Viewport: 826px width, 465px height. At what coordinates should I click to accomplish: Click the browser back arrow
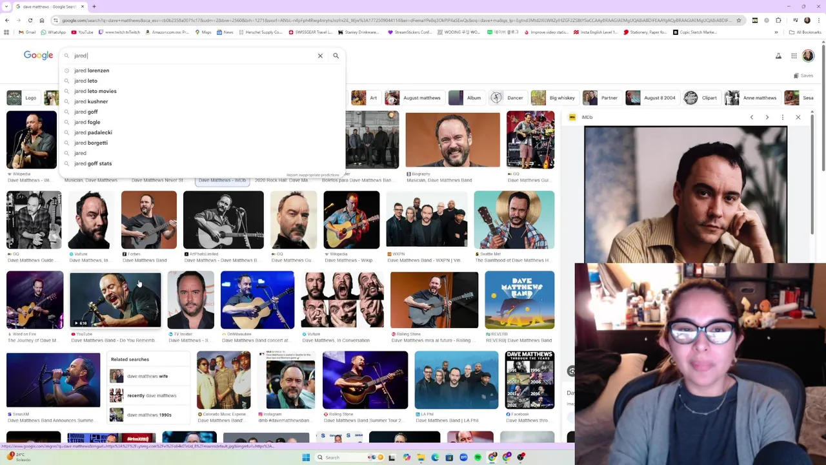(7, 20)
